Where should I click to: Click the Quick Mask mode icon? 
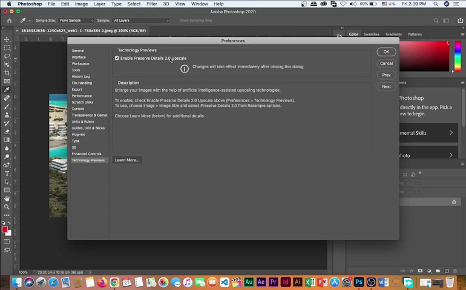click(x=7, y=242)
